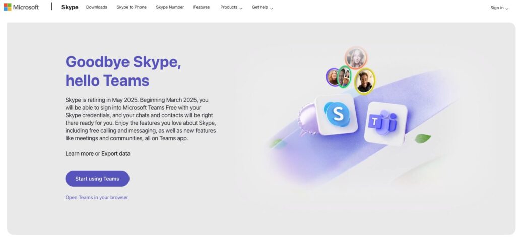Follow the Learn more link
This screenshot has height=237, width=516.
click(x=79, y=154)
